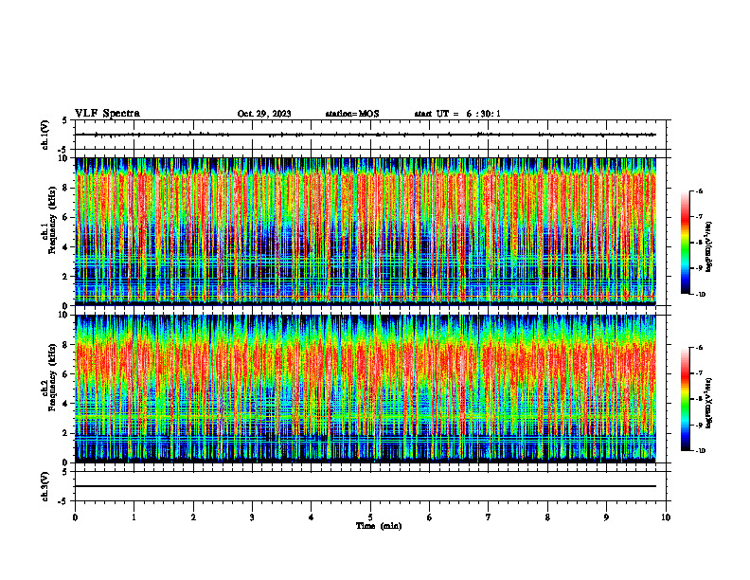This screenshot has height=580, width=750.
Task: Click the 'ch.1(V)' axis label
Action: [45, 135]
